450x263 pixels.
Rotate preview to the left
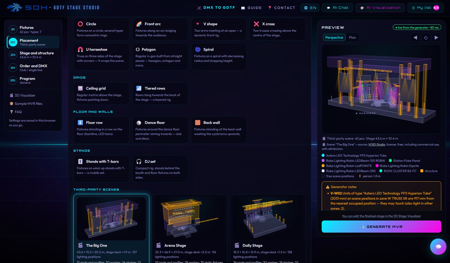(415, 38)
